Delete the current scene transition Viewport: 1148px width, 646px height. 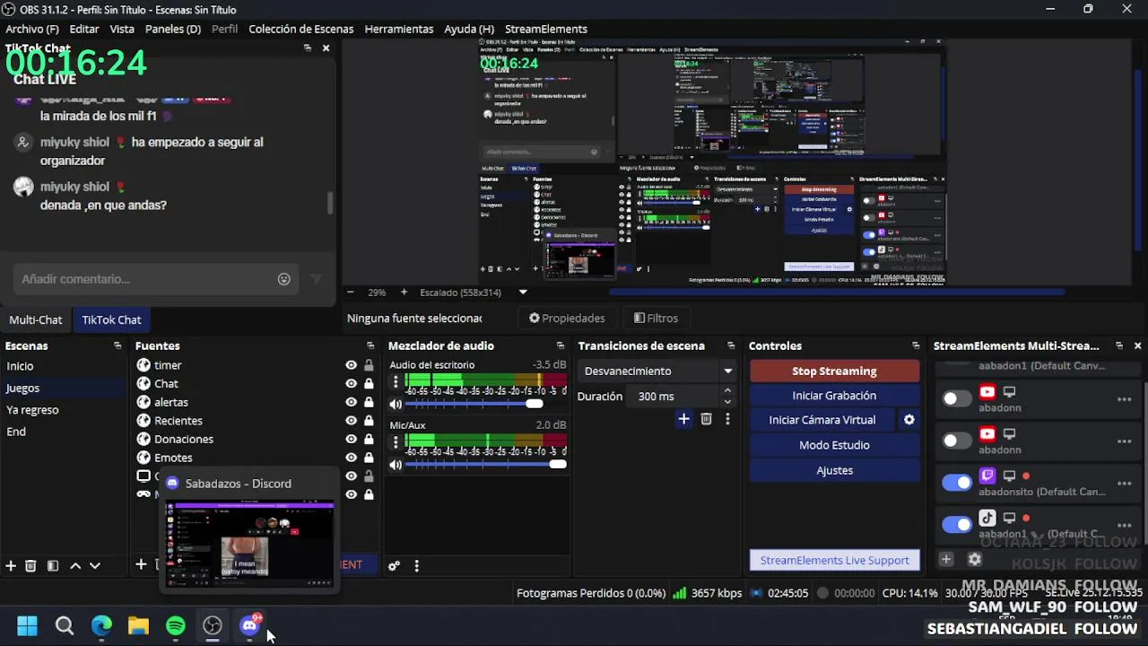point(706,419)
